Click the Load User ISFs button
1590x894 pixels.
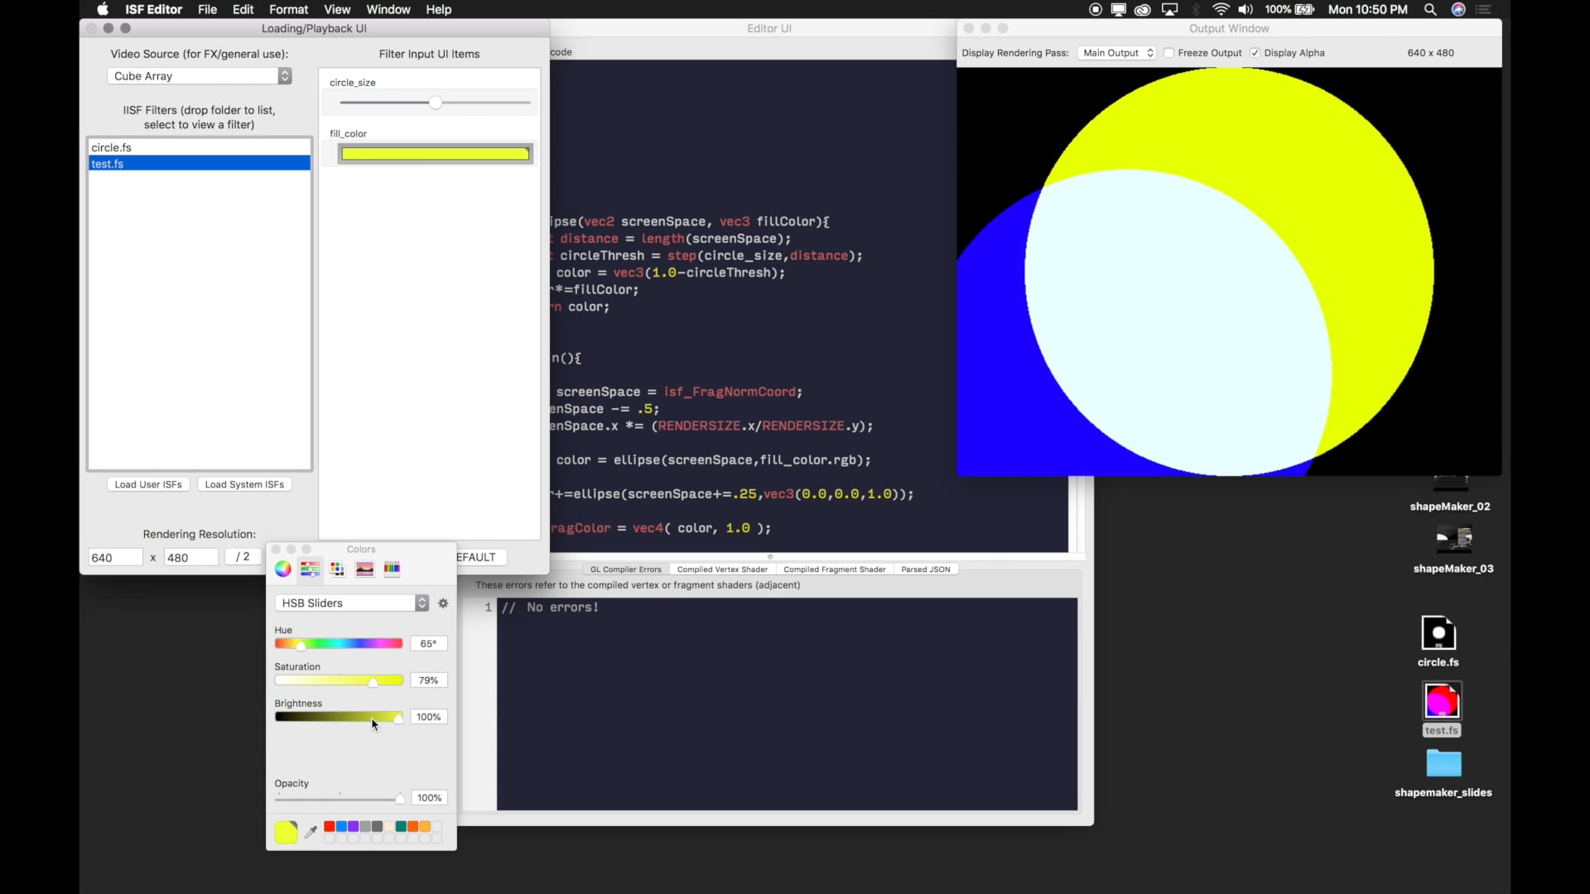pyautogui.click(x=148, y=485)
